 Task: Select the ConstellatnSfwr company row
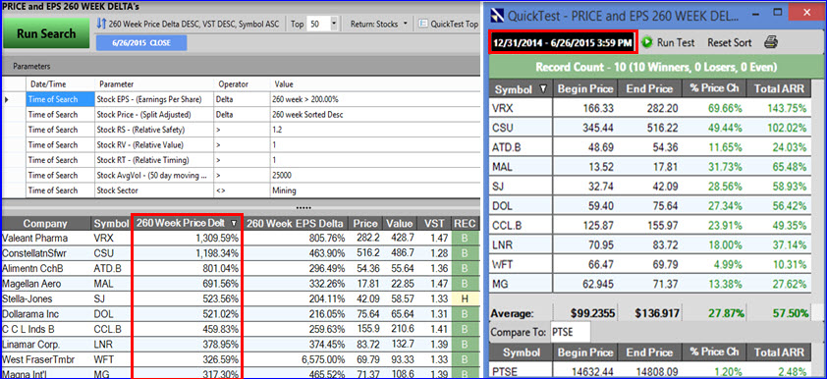pos(240,253)
